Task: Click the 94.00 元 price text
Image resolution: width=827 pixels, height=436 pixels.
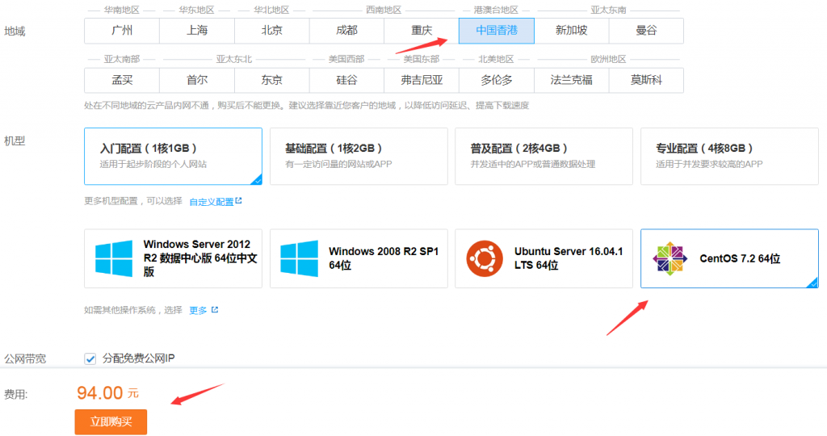Action: [107, 392]
